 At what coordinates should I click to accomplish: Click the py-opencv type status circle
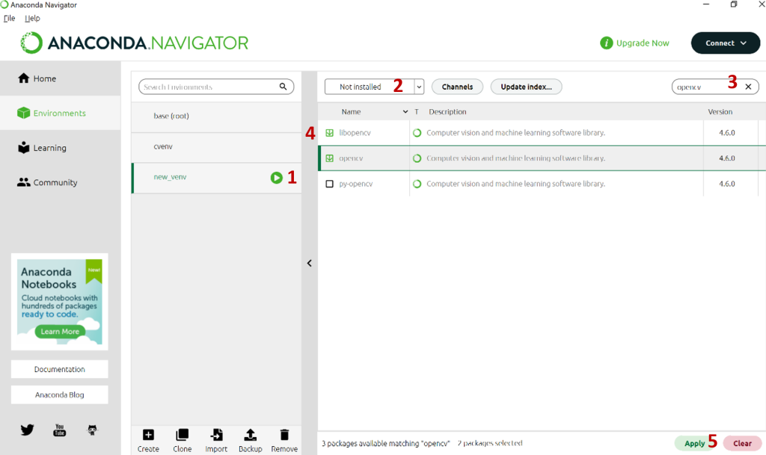[x=417, y=184]
